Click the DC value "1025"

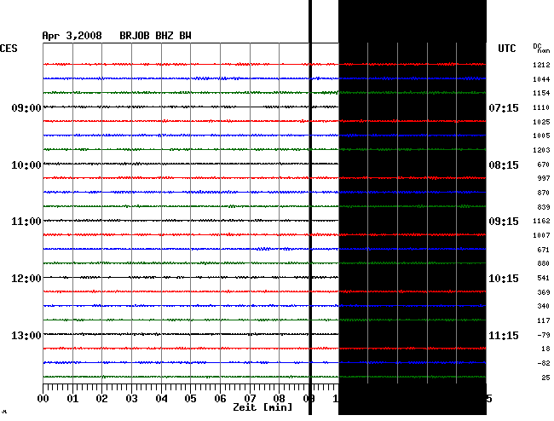[541, 122]
